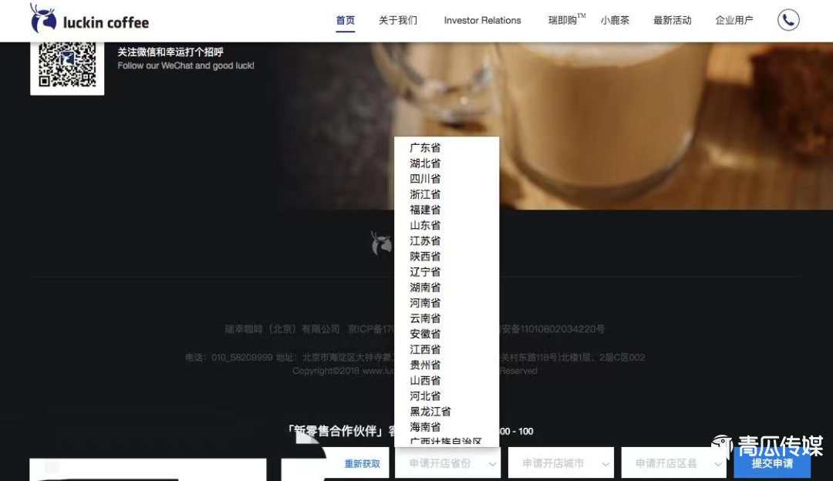Open the 首页 navigation item
Viewport: 833px width, 481px height.
345,21
